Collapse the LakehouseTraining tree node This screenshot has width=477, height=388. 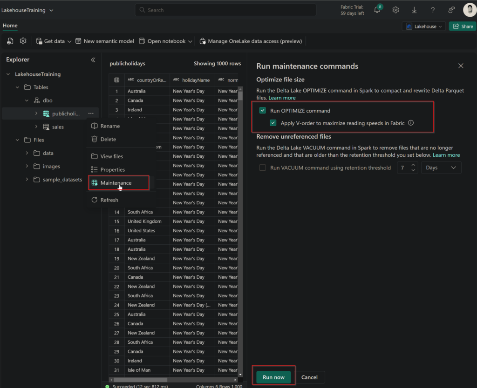[x=8, y=74]
